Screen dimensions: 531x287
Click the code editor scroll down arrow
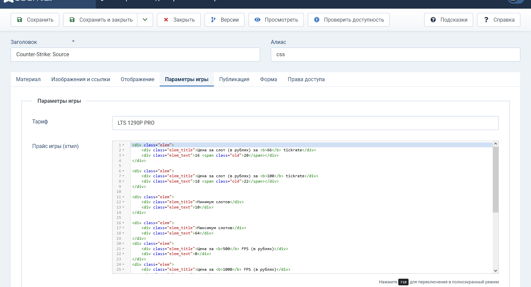(495, 271)
